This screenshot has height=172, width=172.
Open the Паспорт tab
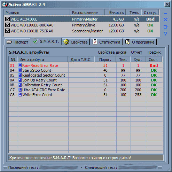coord(17,42)
